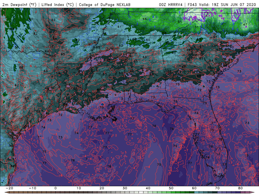
Task: Click the '00Z HRRRV4' model run label
Action: pos(171,5)
